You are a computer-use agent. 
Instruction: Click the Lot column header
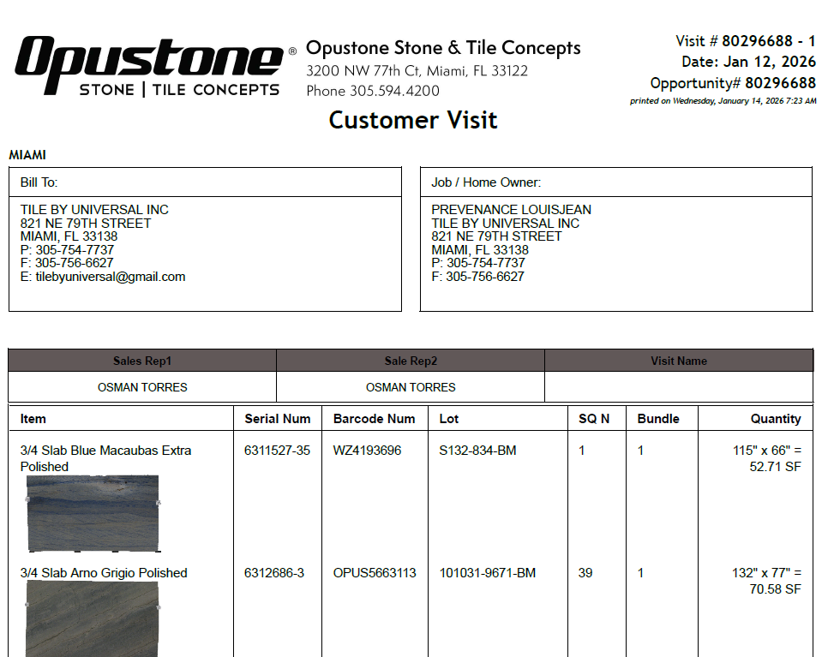pos(449,419)
